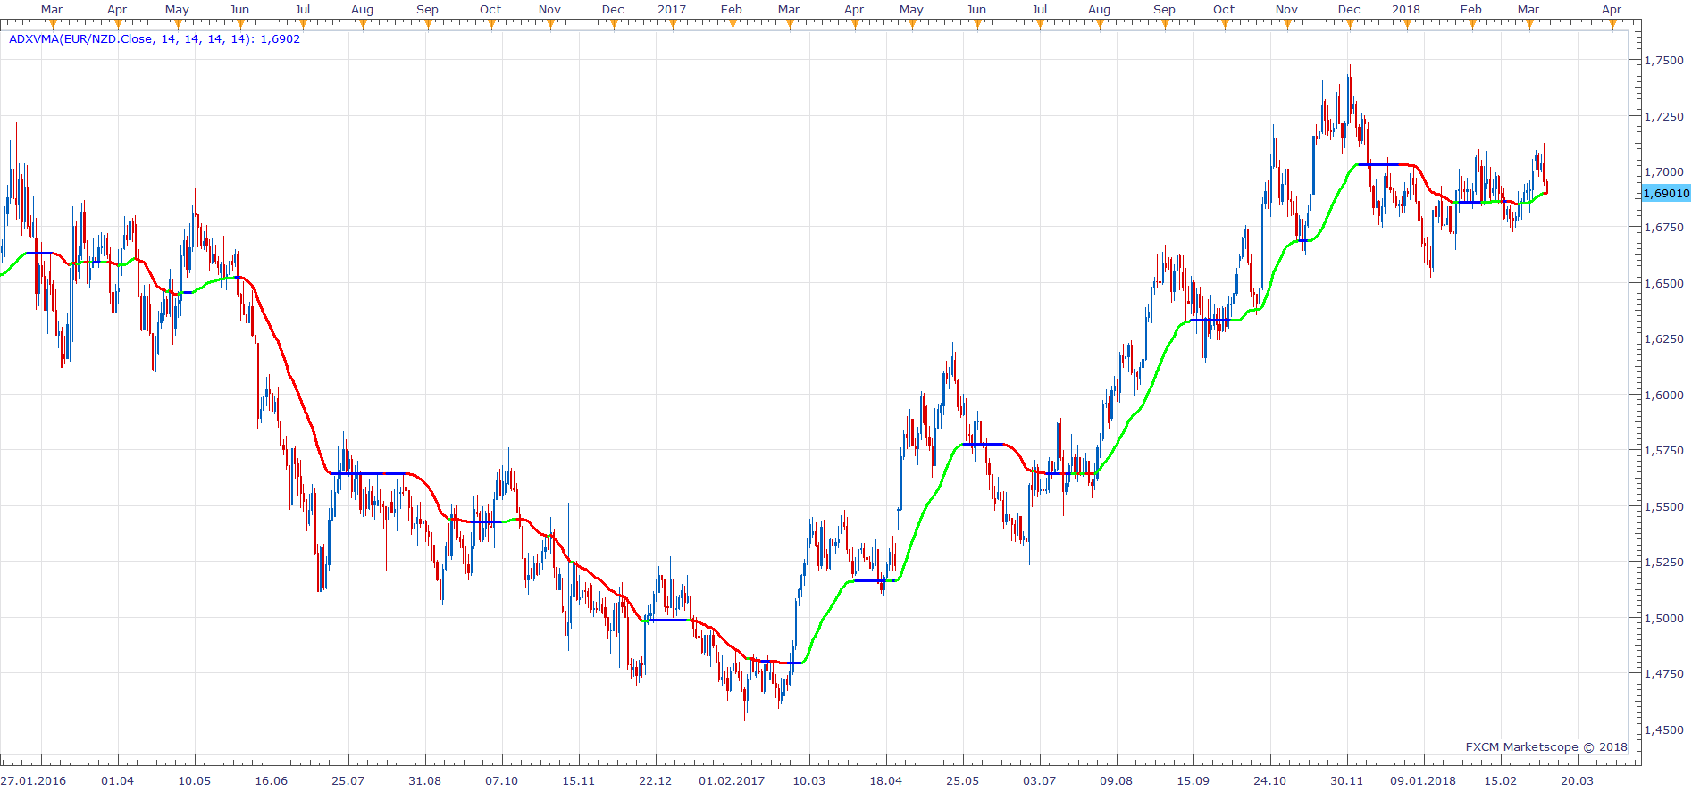Click the 30.11 date on bottom axis
The height and width of the screenshot is (792, 1700).
(x=1346, y=780)
